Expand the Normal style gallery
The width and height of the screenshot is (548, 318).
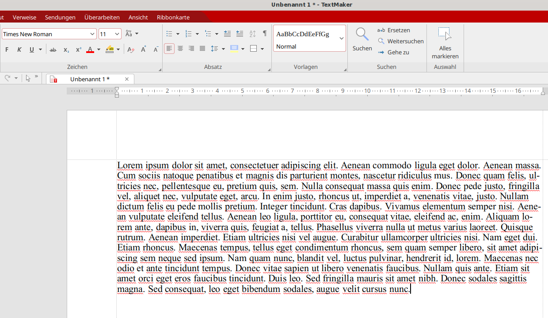point(341,38)
